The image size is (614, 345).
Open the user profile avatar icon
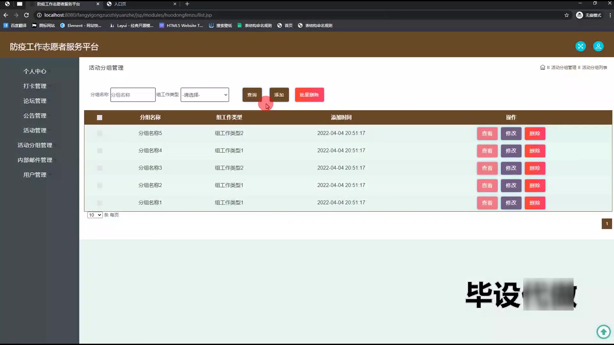click(x=598, y=46)
